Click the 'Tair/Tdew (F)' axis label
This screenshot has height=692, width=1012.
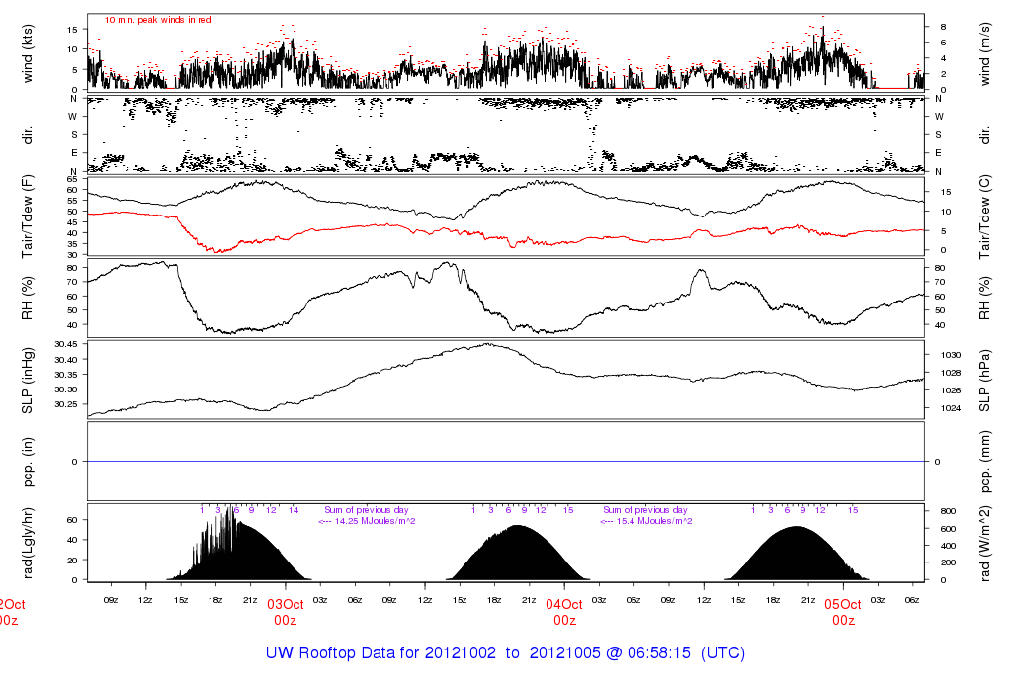[x=27, y=216]
